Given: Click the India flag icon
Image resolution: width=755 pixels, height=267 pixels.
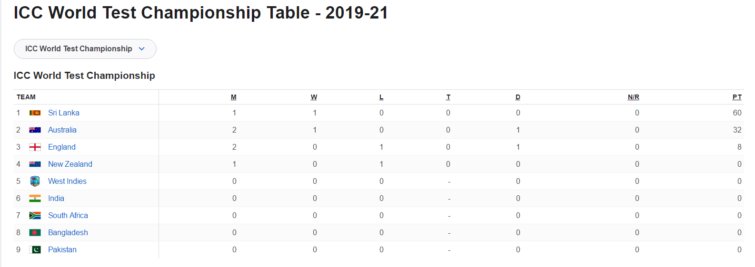Looking at the screenshot, I should [x=35, y=199].
